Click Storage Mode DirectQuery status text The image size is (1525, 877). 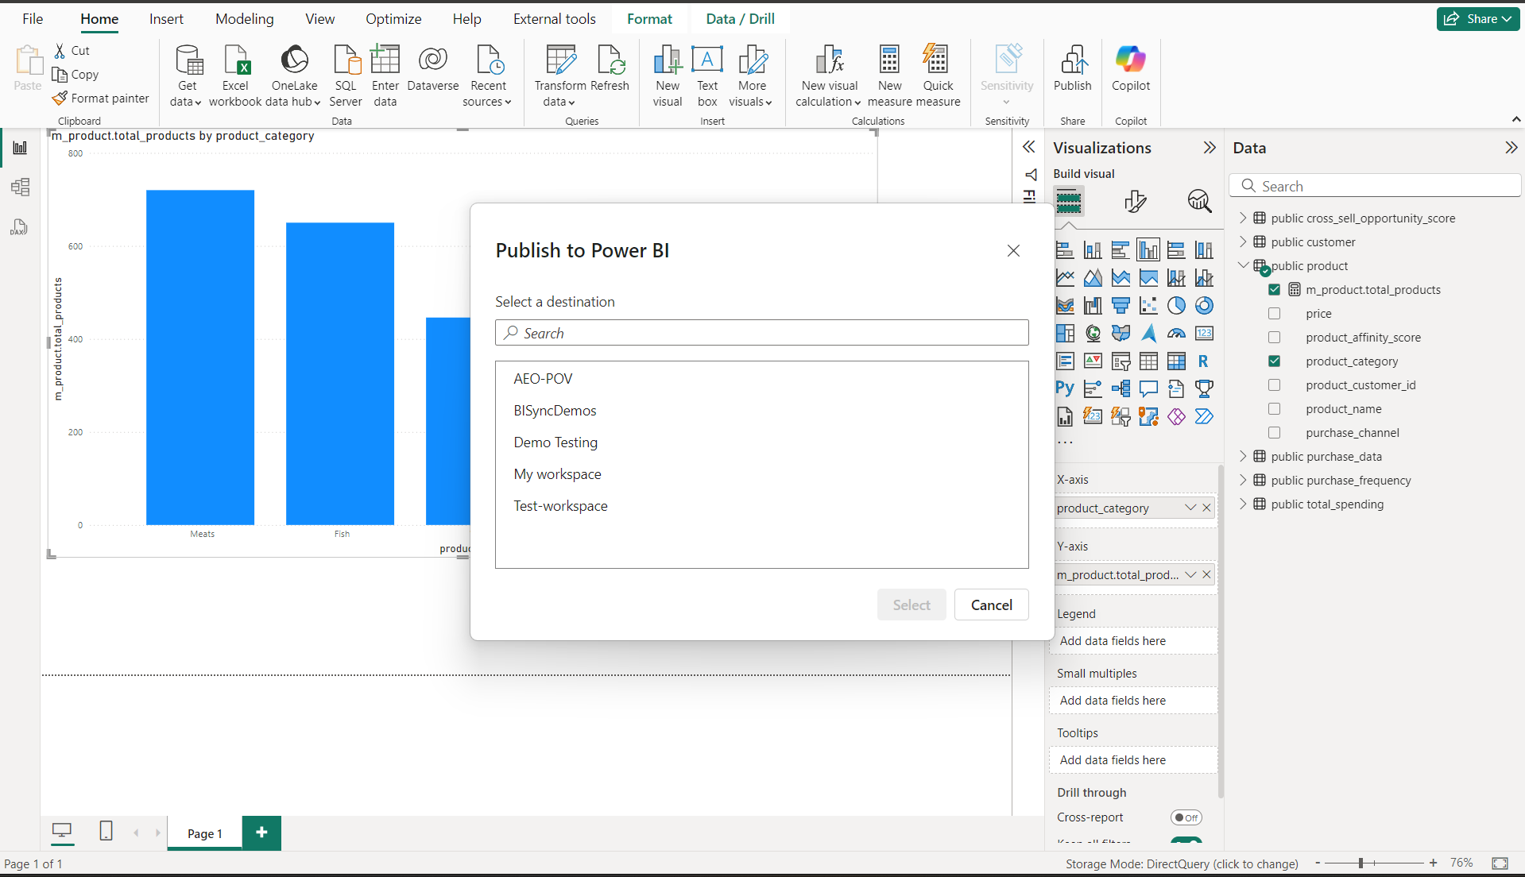tap(1182, 863)
